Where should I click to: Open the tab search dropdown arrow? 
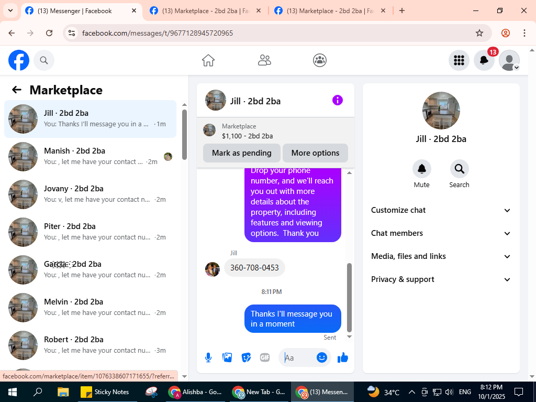[x=10, y=10]
